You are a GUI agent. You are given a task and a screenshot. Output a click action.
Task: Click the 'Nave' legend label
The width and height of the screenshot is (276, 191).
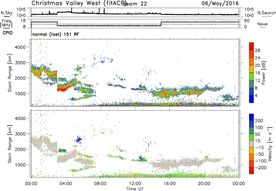[x=263, y=24]
